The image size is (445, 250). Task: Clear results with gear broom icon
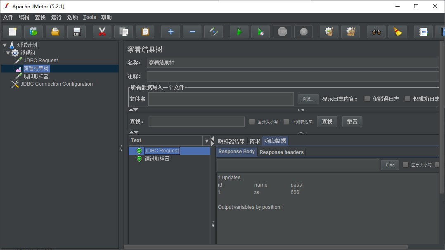coord(329,32)
